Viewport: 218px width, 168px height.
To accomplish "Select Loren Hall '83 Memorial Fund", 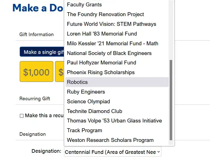I will (102, 34).
